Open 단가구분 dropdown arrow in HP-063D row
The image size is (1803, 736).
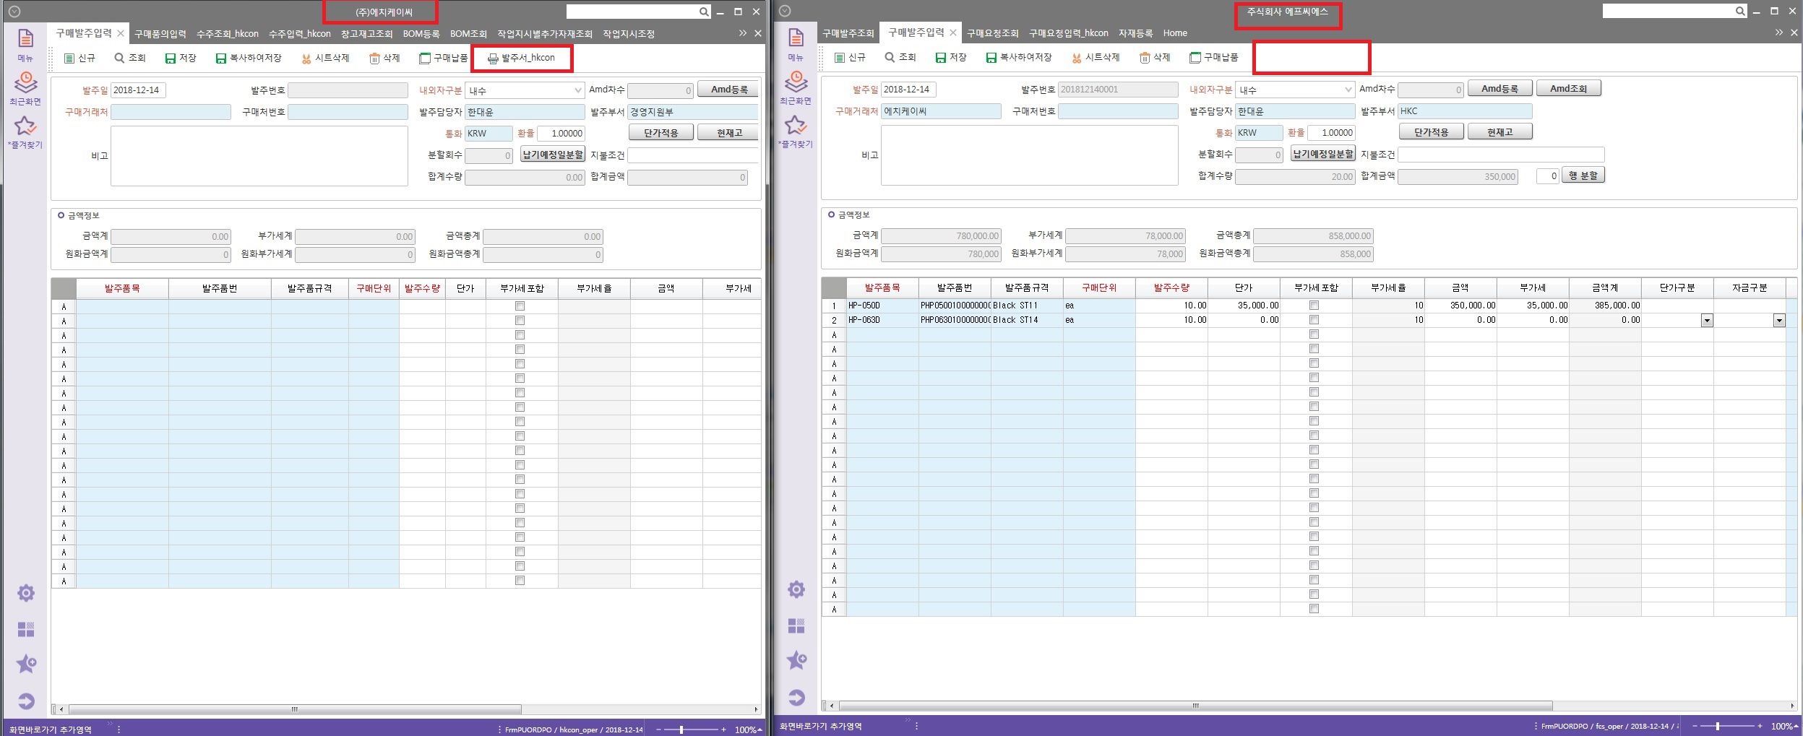pos(1707,320)
